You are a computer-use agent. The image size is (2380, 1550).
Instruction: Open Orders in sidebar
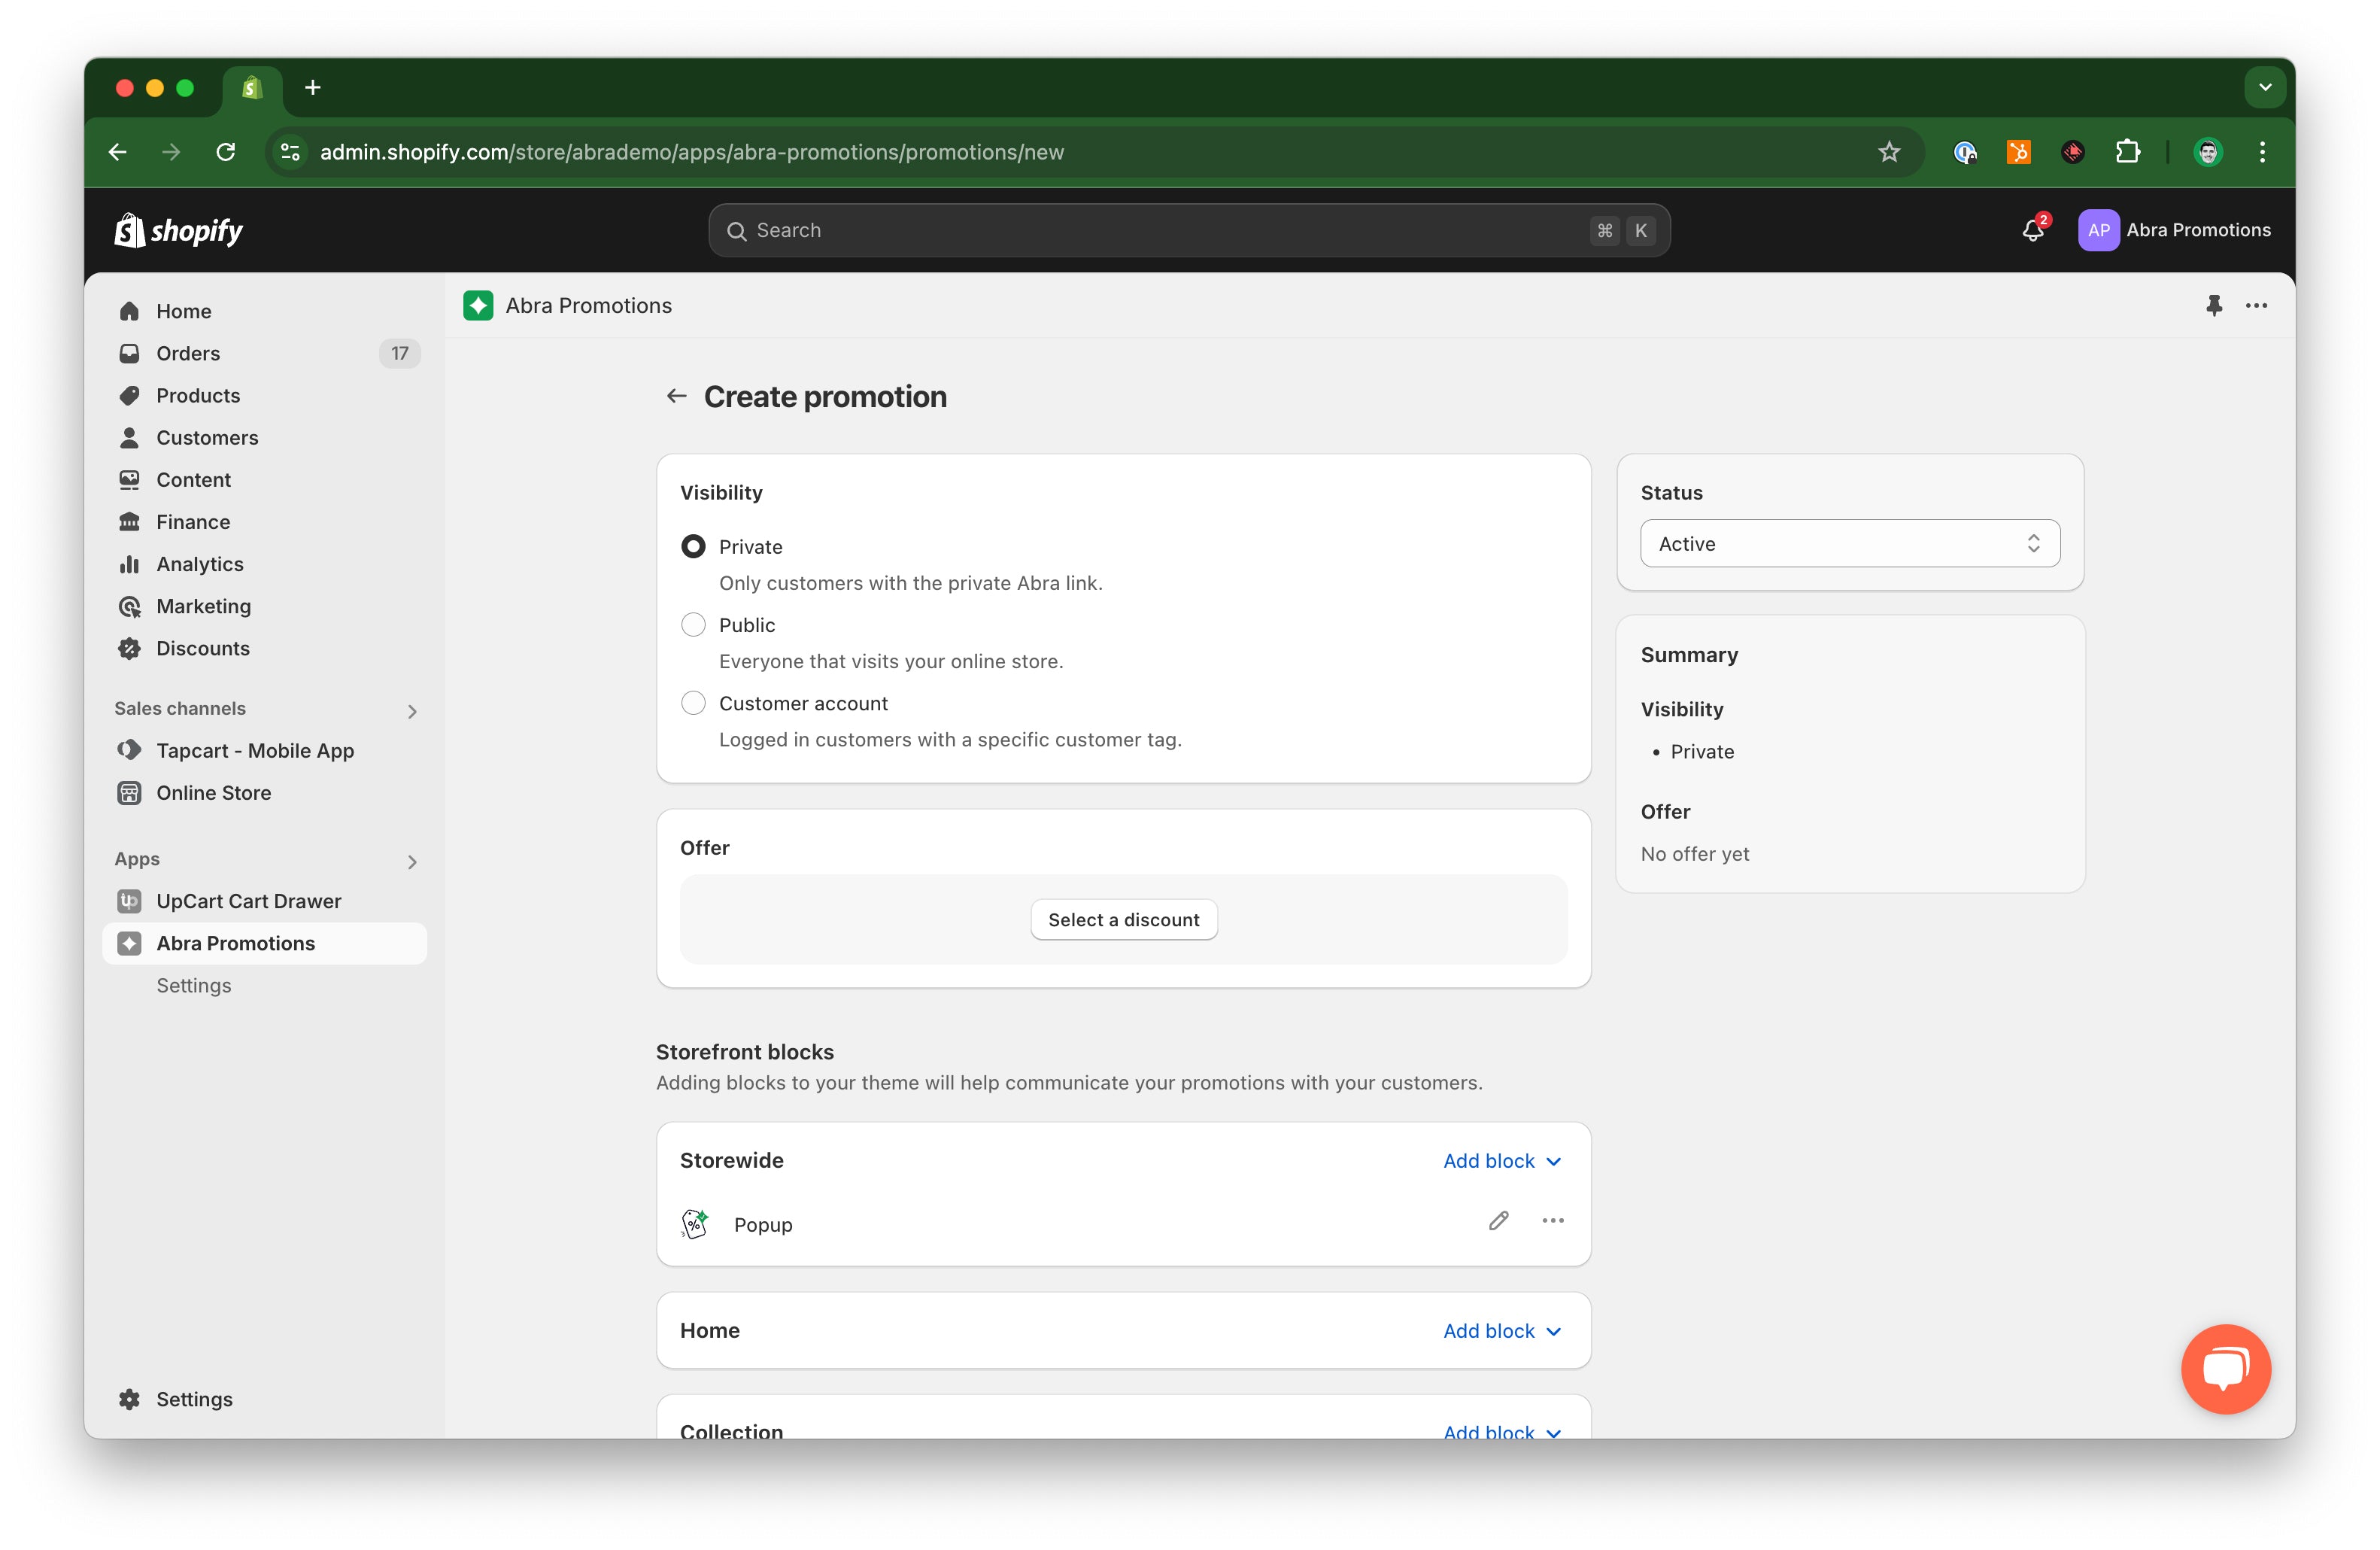point(264,353)
